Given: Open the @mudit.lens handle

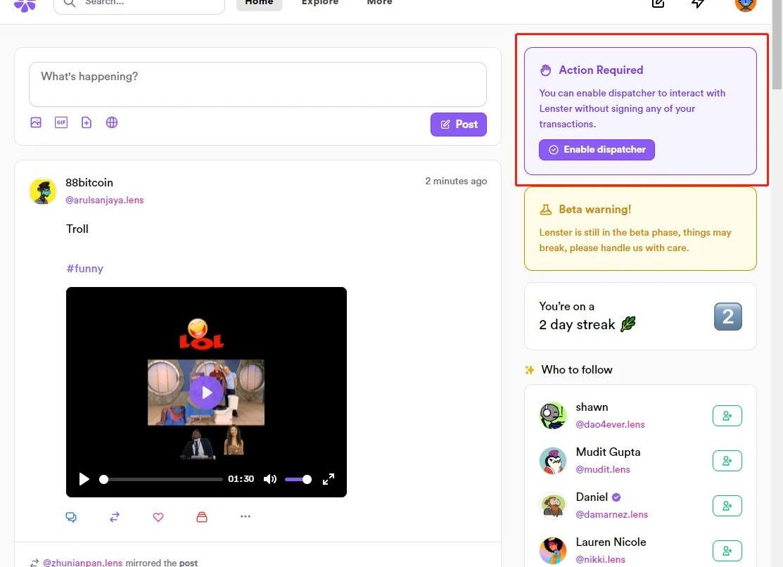Looking at the screenshot, I should pos(603,469).
